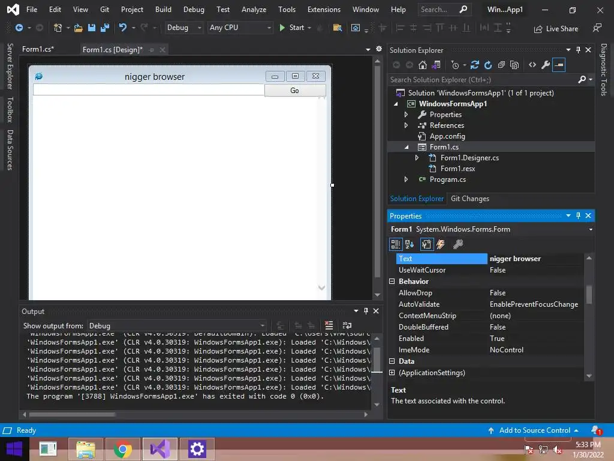Undo the last action in the toolbar

(122, 28)
